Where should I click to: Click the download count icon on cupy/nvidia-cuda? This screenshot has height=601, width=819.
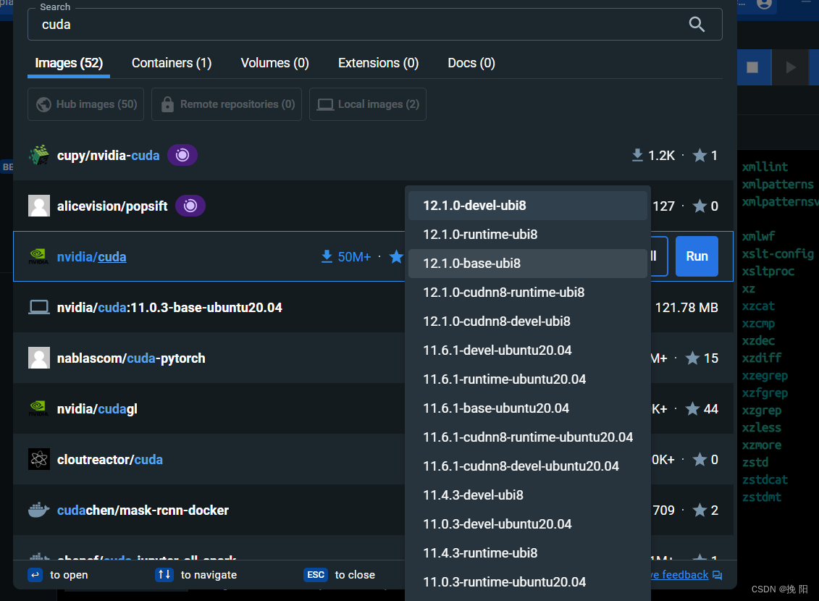(637, 154)
